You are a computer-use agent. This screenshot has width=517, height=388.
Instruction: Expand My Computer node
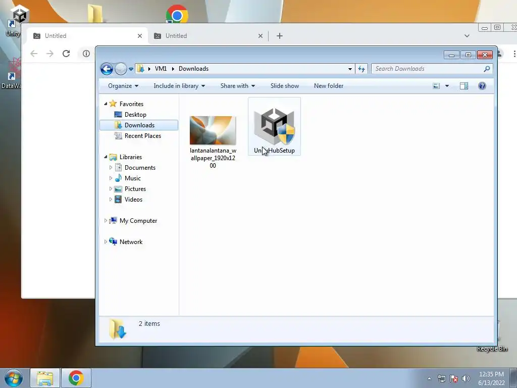[x=106, y=220]
